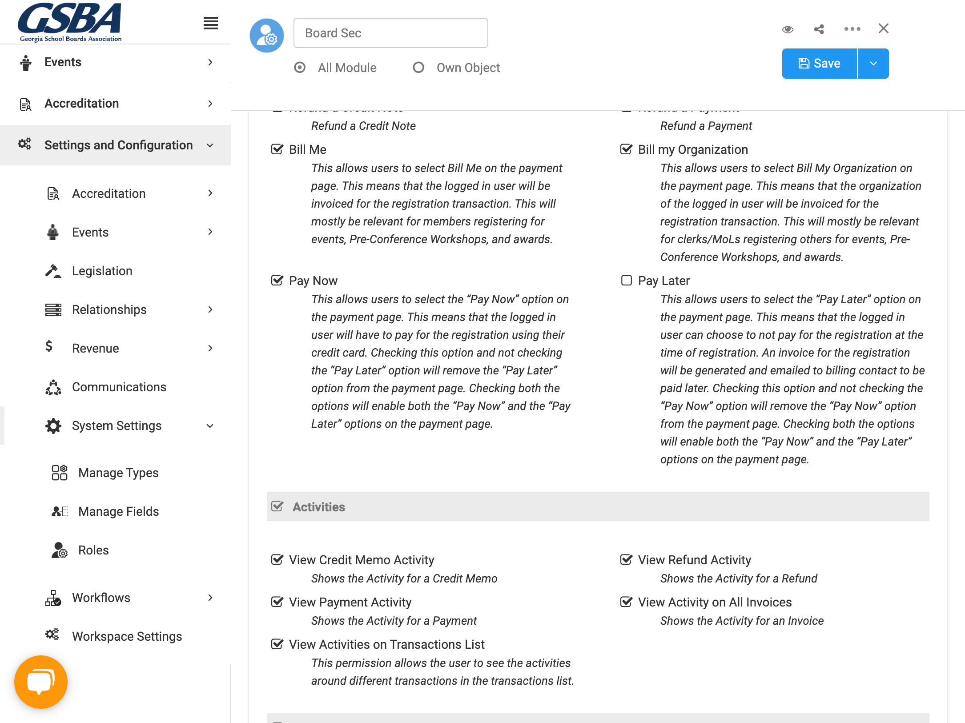
Task: Collapse Settings and Configuration section
Action: [210, 145]
